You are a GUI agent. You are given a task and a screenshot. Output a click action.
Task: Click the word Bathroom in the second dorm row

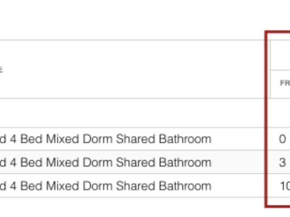(185, 162)
